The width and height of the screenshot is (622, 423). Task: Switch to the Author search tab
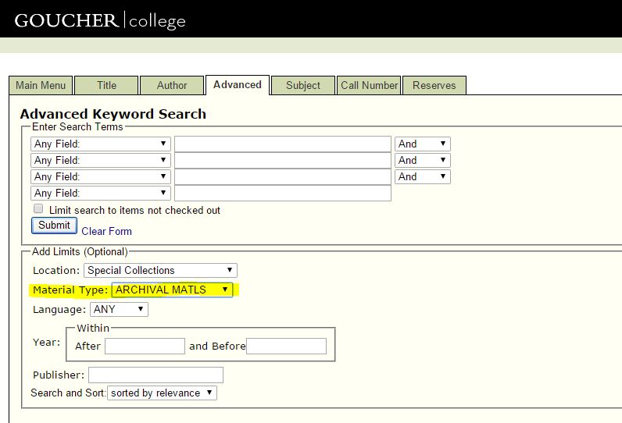(x=172, y=86)
